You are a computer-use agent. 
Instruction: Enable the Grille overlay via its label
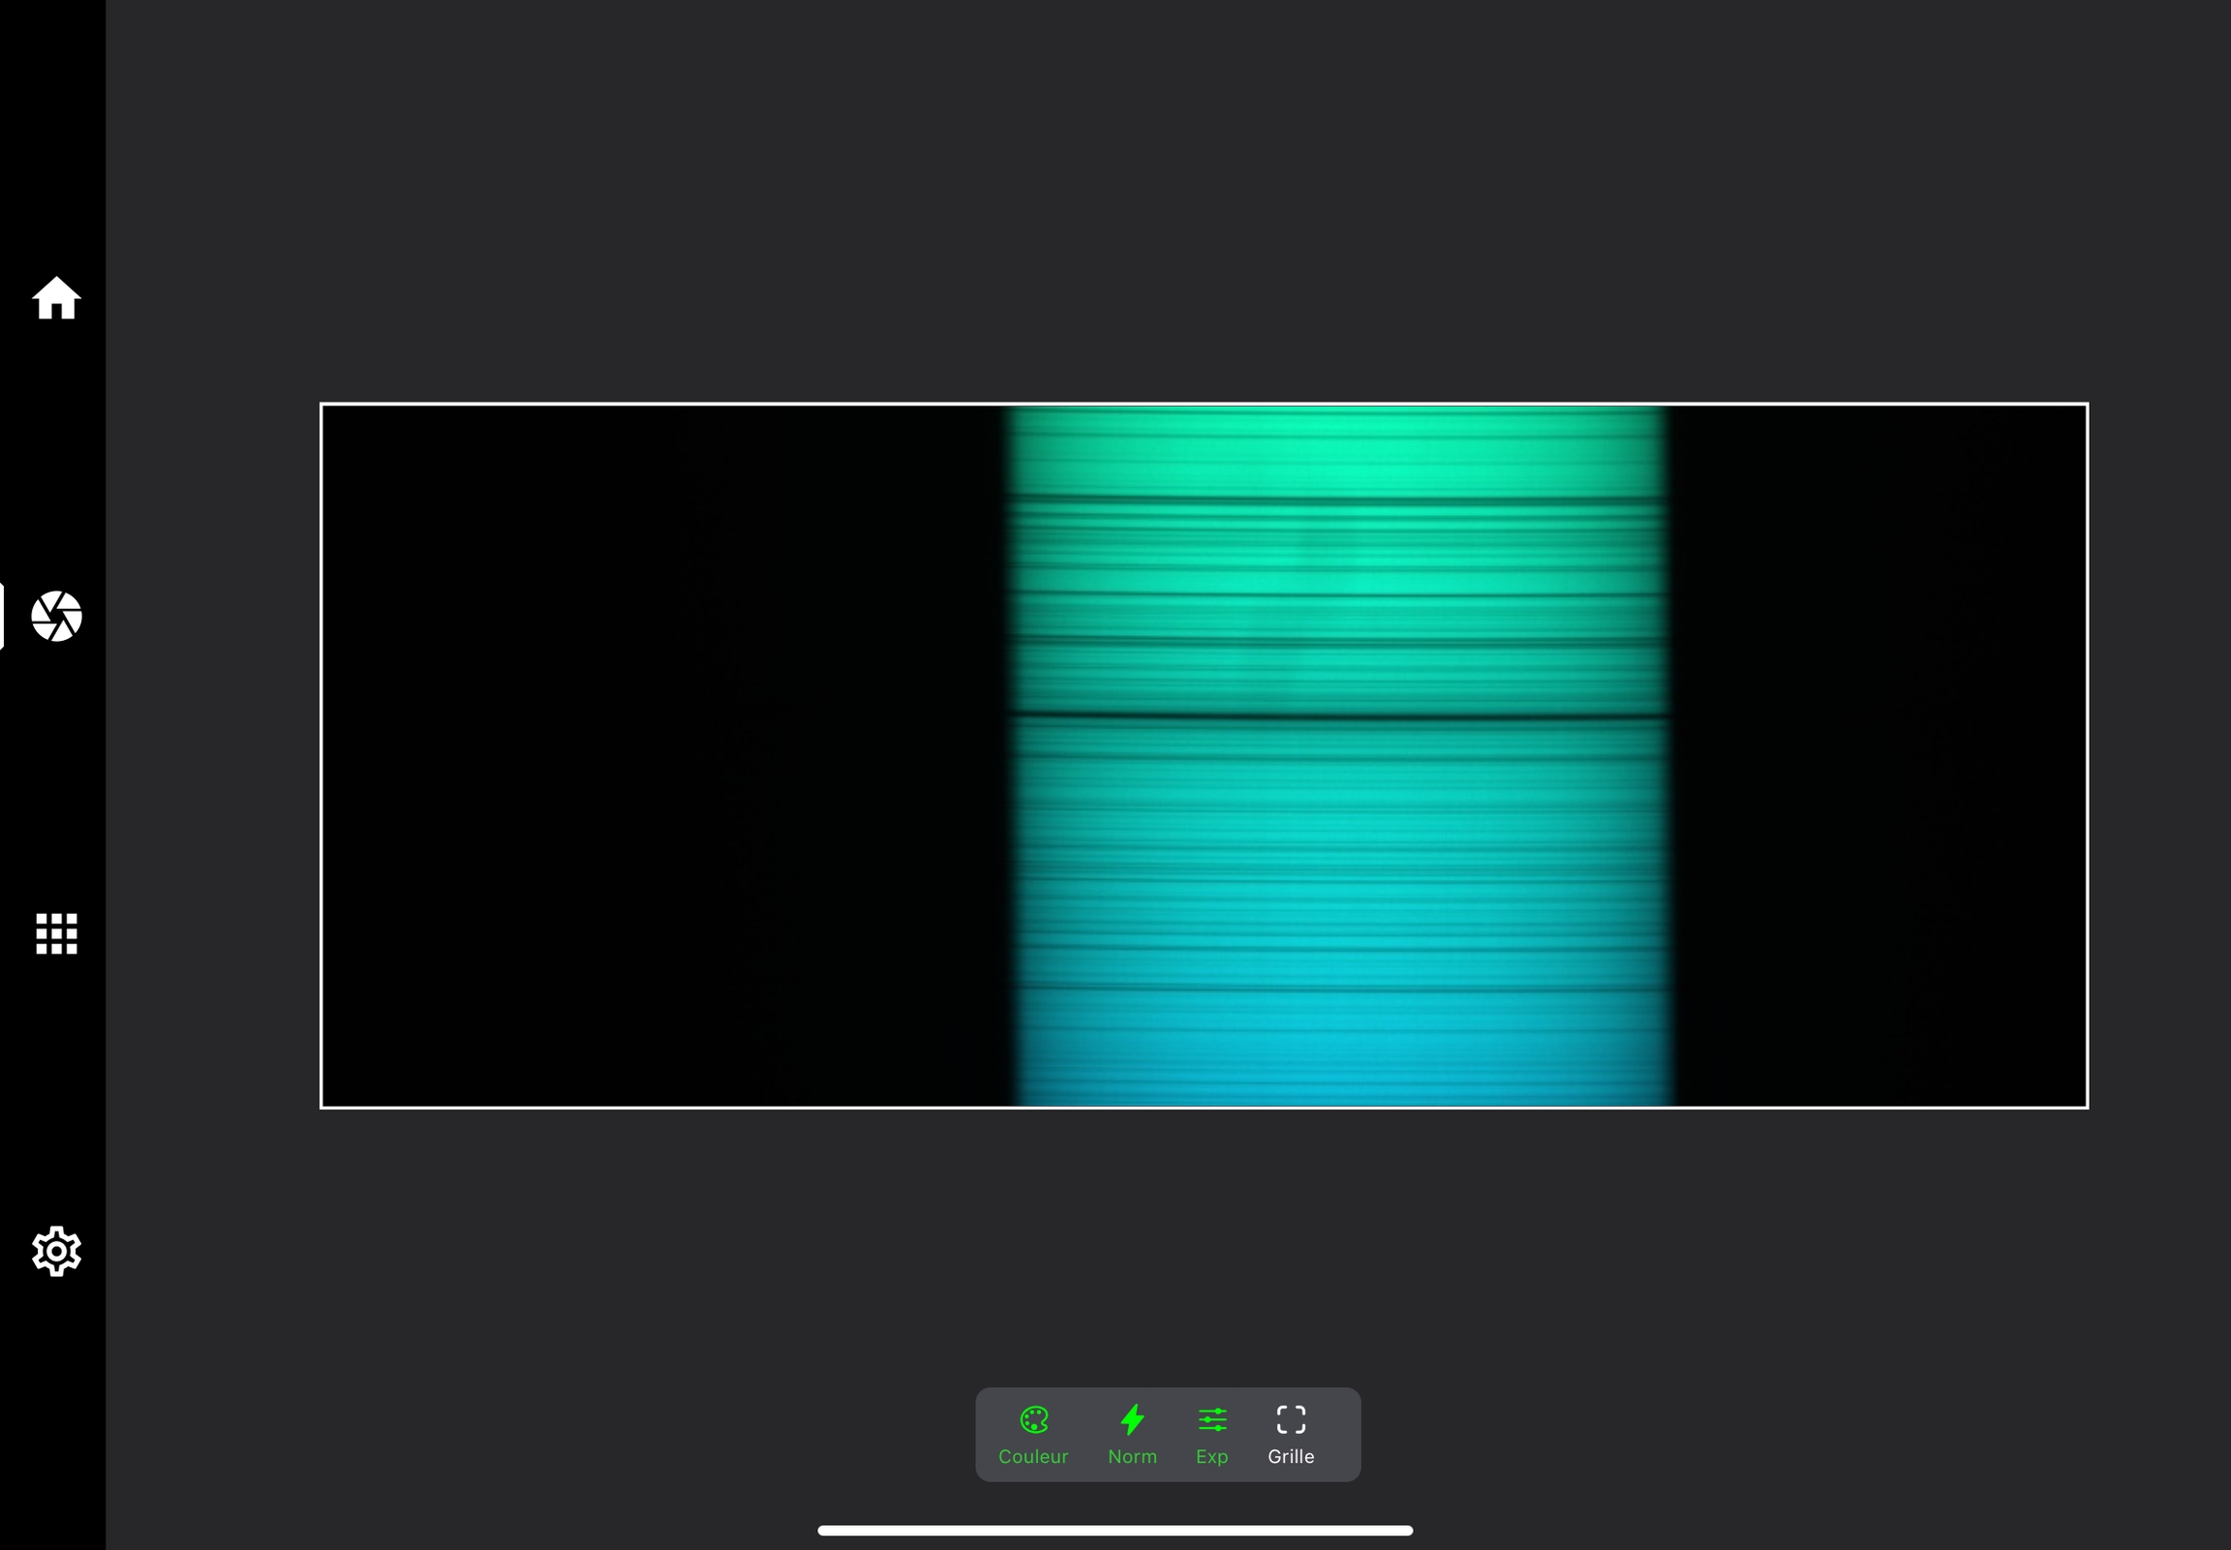tap(1291, 1457)
